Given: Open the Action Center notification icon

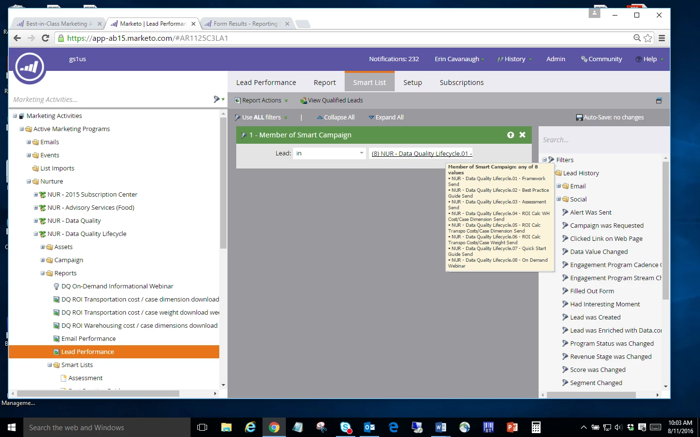Looking at the screenshot, I should [x=642, y=427].
